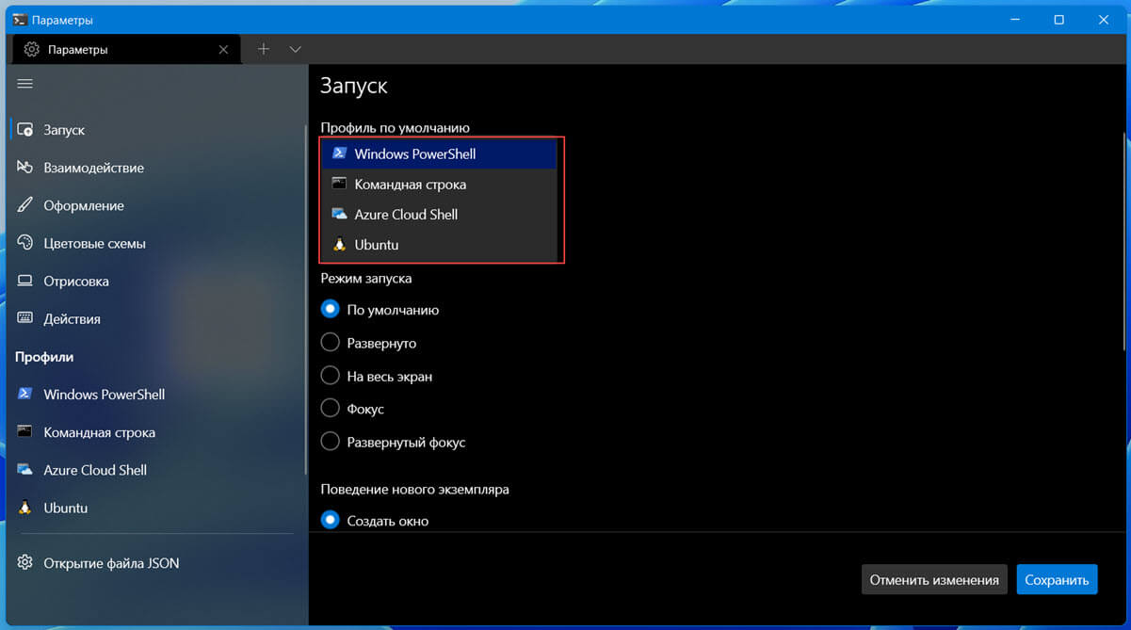Screen dimensions: 1131x630
Task: Click the Azure Cloud Shell sidebar icon
Action: click(x=25, y=469)
